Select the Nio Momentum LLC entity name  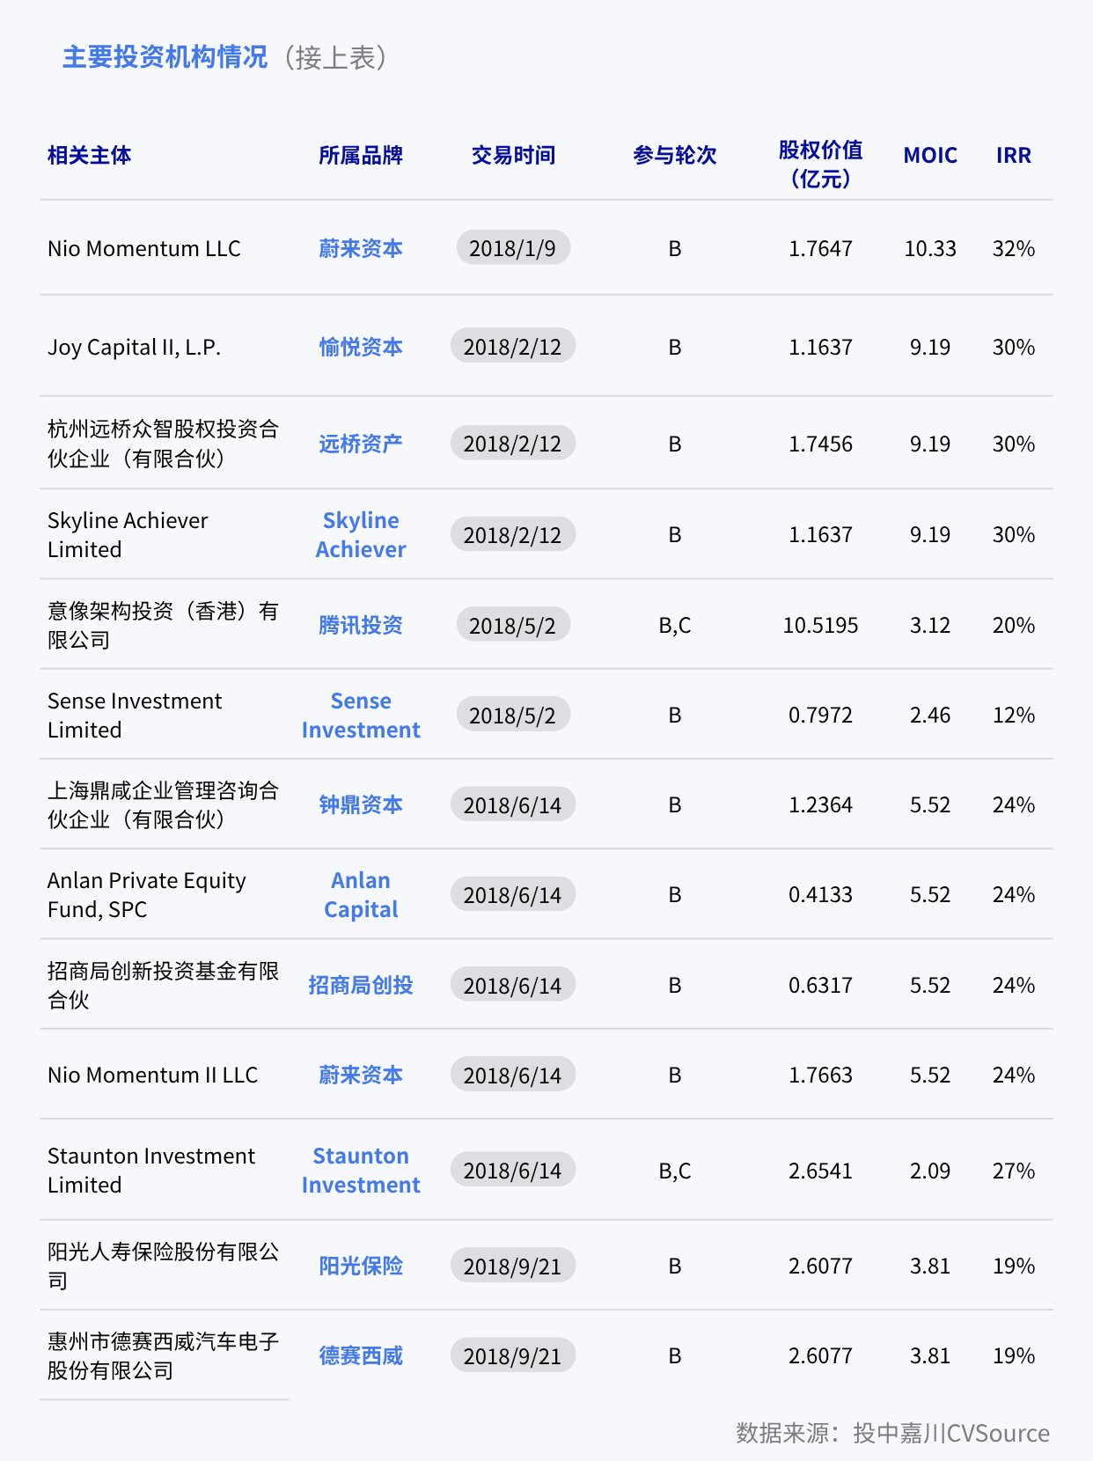click(x=144, y=248)
